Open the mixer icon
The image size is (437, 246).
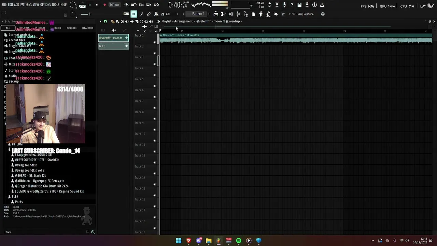(x=238, y=14)
